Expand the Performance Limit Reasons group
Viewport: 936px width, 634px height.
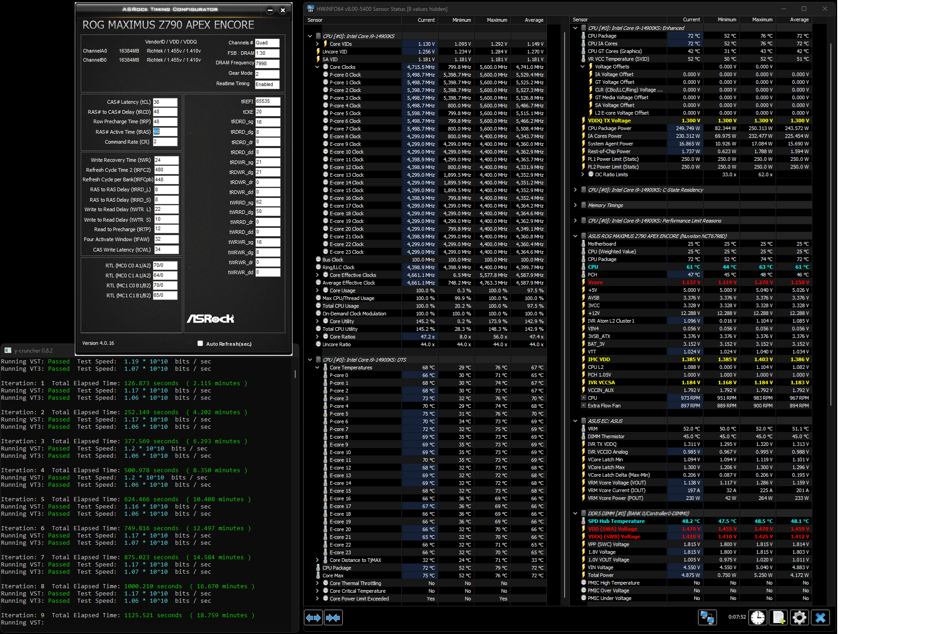click(575, 221)
